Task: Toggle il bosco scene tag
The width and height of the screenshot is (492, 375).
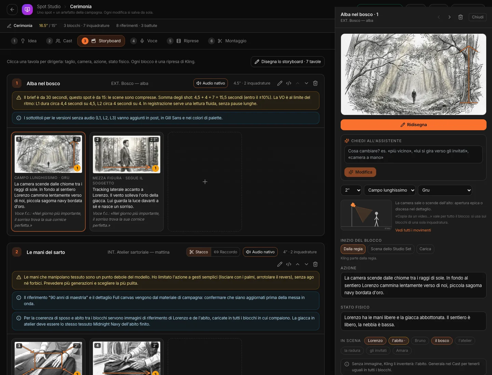Action: (442, 341)
